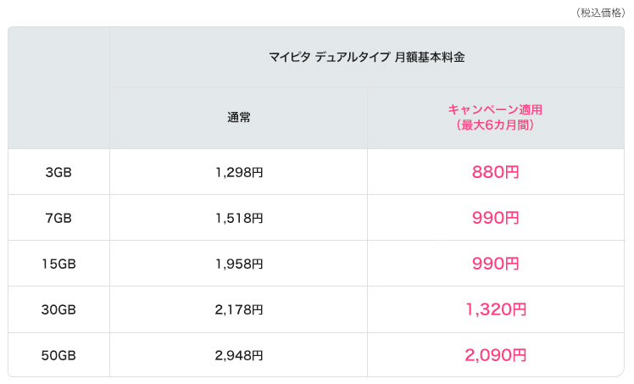
Task: Click the 通常 column header
Action: pyautogui.click(x=239, y=118)
